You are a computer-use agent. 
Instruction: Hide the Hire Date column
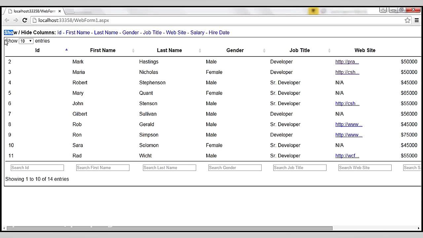pyautogui.click(x=219, y=32)
